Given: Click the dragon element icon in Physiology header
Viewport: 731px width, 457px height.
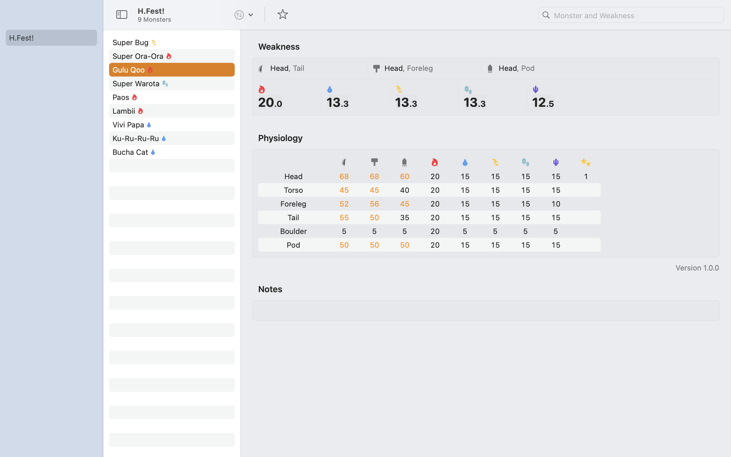Looking at the screenshot, I should pyautogui.click(x=555, y=163).
